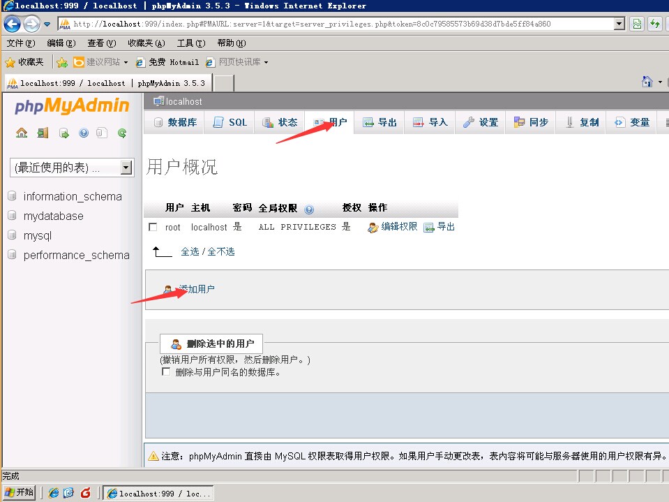Click the phpMyAdmin logo
Viewport: 669px width, 502px height.
pyautogui.click(x=72, y=106)
